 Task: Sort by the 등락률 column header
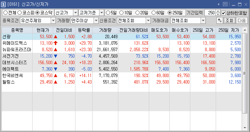(84, 30)
